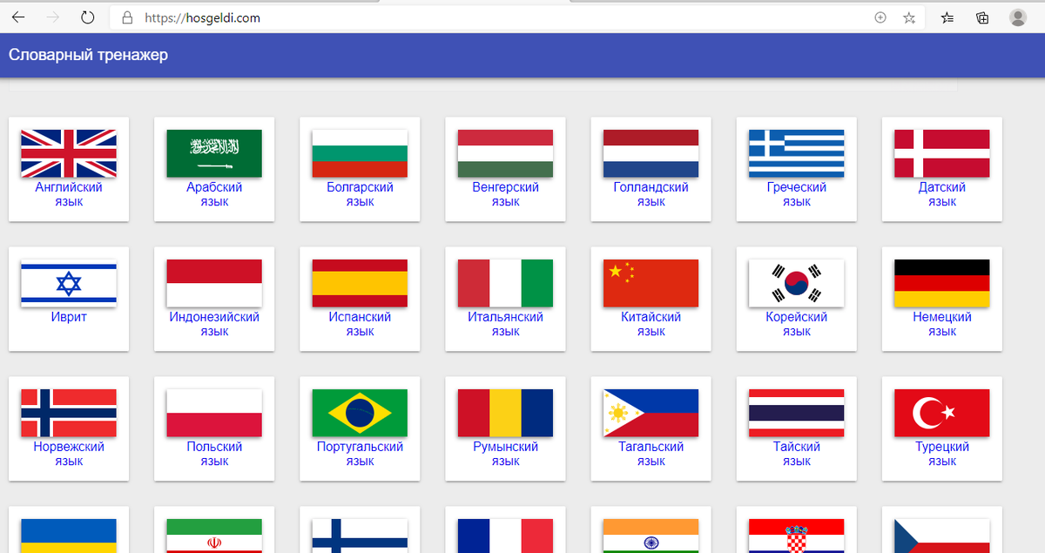Open the Венгерский язык link
1045x553 pixels.
click(x=505, y=194)
